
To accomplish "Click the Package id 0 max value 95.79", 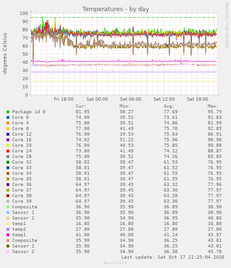I will (x=215, y=112).
